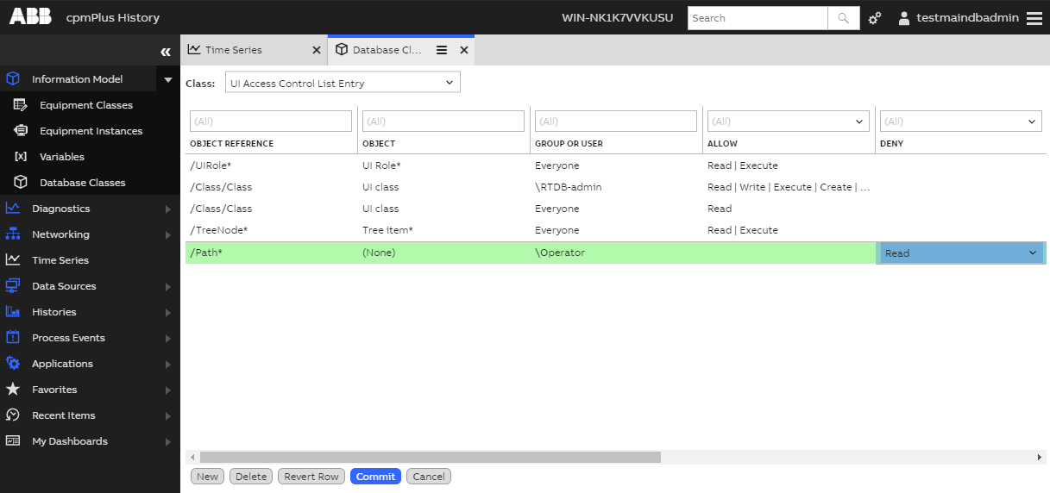
Task: Click the Networking icon in sidebar
Action: (13, 234)
